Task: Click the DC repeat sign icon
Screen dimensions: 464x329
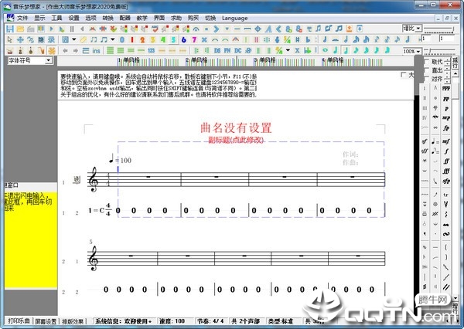Action: coord(238,50)
